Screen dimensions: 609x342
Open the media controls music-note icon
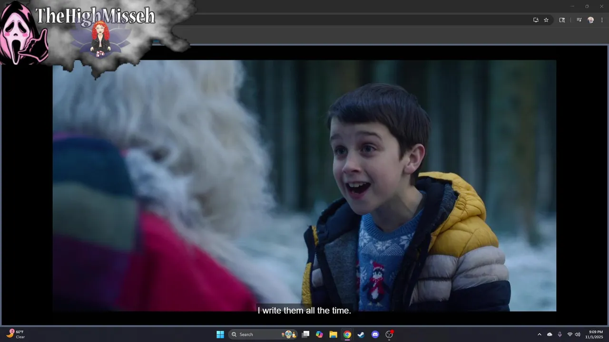point(579,20)
